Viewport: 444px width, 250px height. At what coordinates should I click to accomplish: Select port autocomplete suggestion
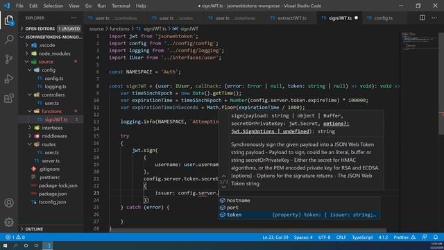click(x=299, y=208)
